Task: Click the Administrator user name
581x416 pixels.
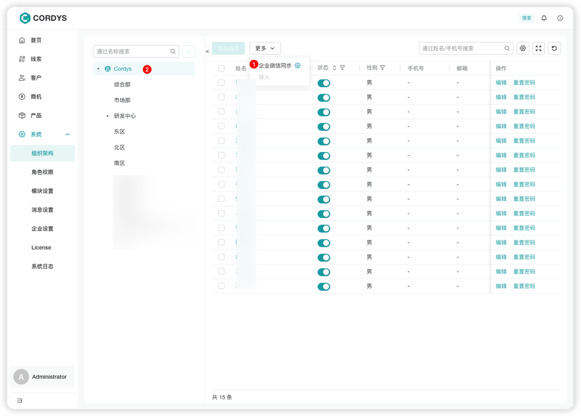Action: [49, 377]
